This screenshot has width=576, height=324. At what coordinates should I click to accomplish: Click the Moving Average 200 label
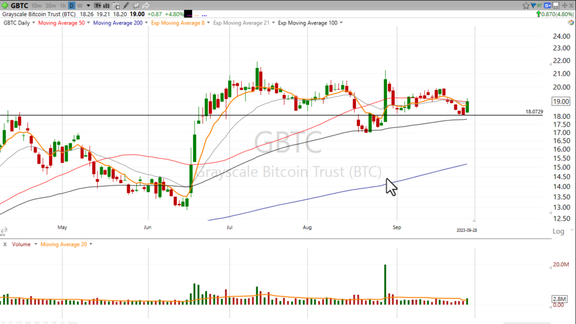pos(118,23)
